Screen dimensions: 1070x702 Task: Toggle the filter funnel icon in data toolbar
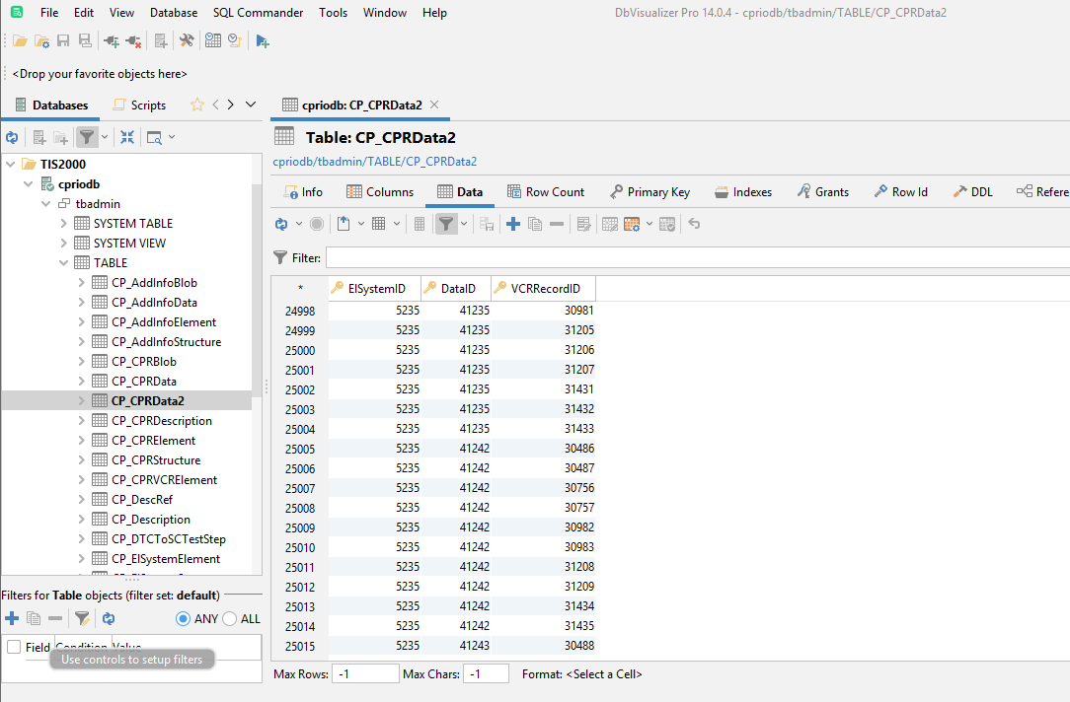coord(445,224)
